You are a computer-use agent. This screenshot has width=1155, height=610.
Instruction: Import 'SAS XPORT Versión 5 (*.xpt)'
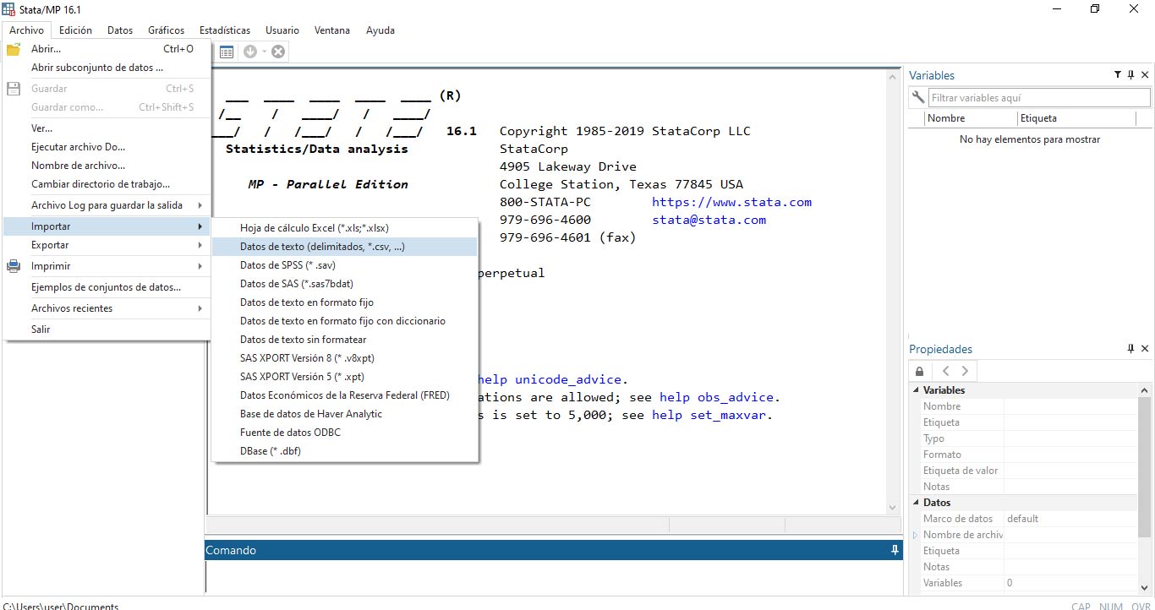[345, 377]
